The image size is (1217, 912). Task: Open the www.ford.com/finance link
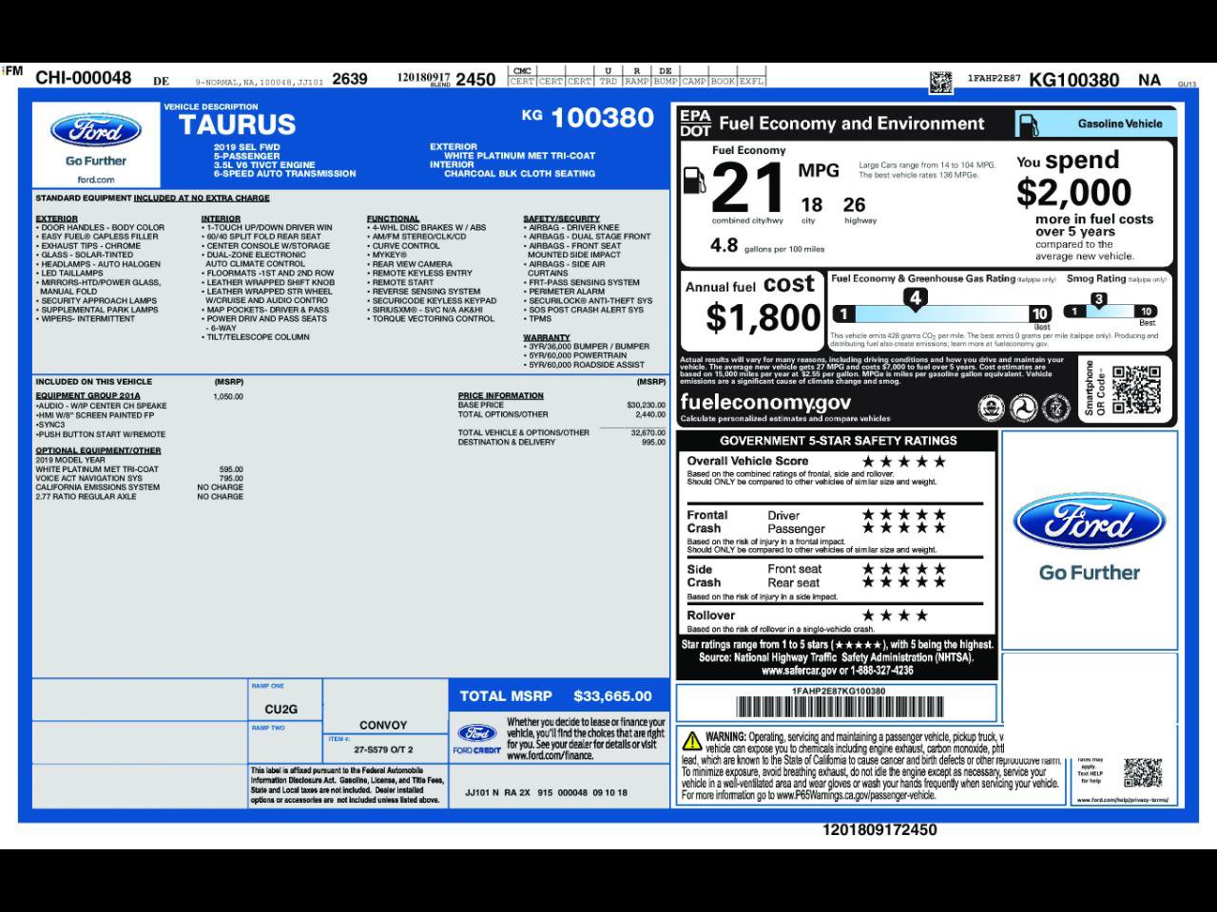[550, 756]
